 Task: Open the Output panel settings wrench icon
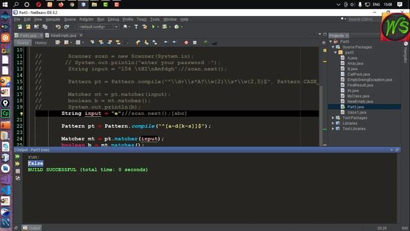17,178
